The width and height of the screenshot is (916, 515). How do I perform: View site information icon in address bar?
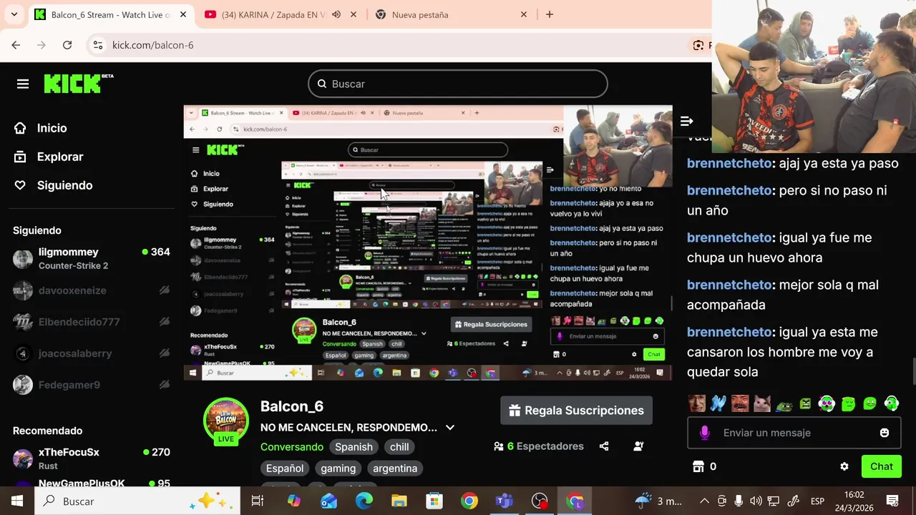(x=98, y=45)
